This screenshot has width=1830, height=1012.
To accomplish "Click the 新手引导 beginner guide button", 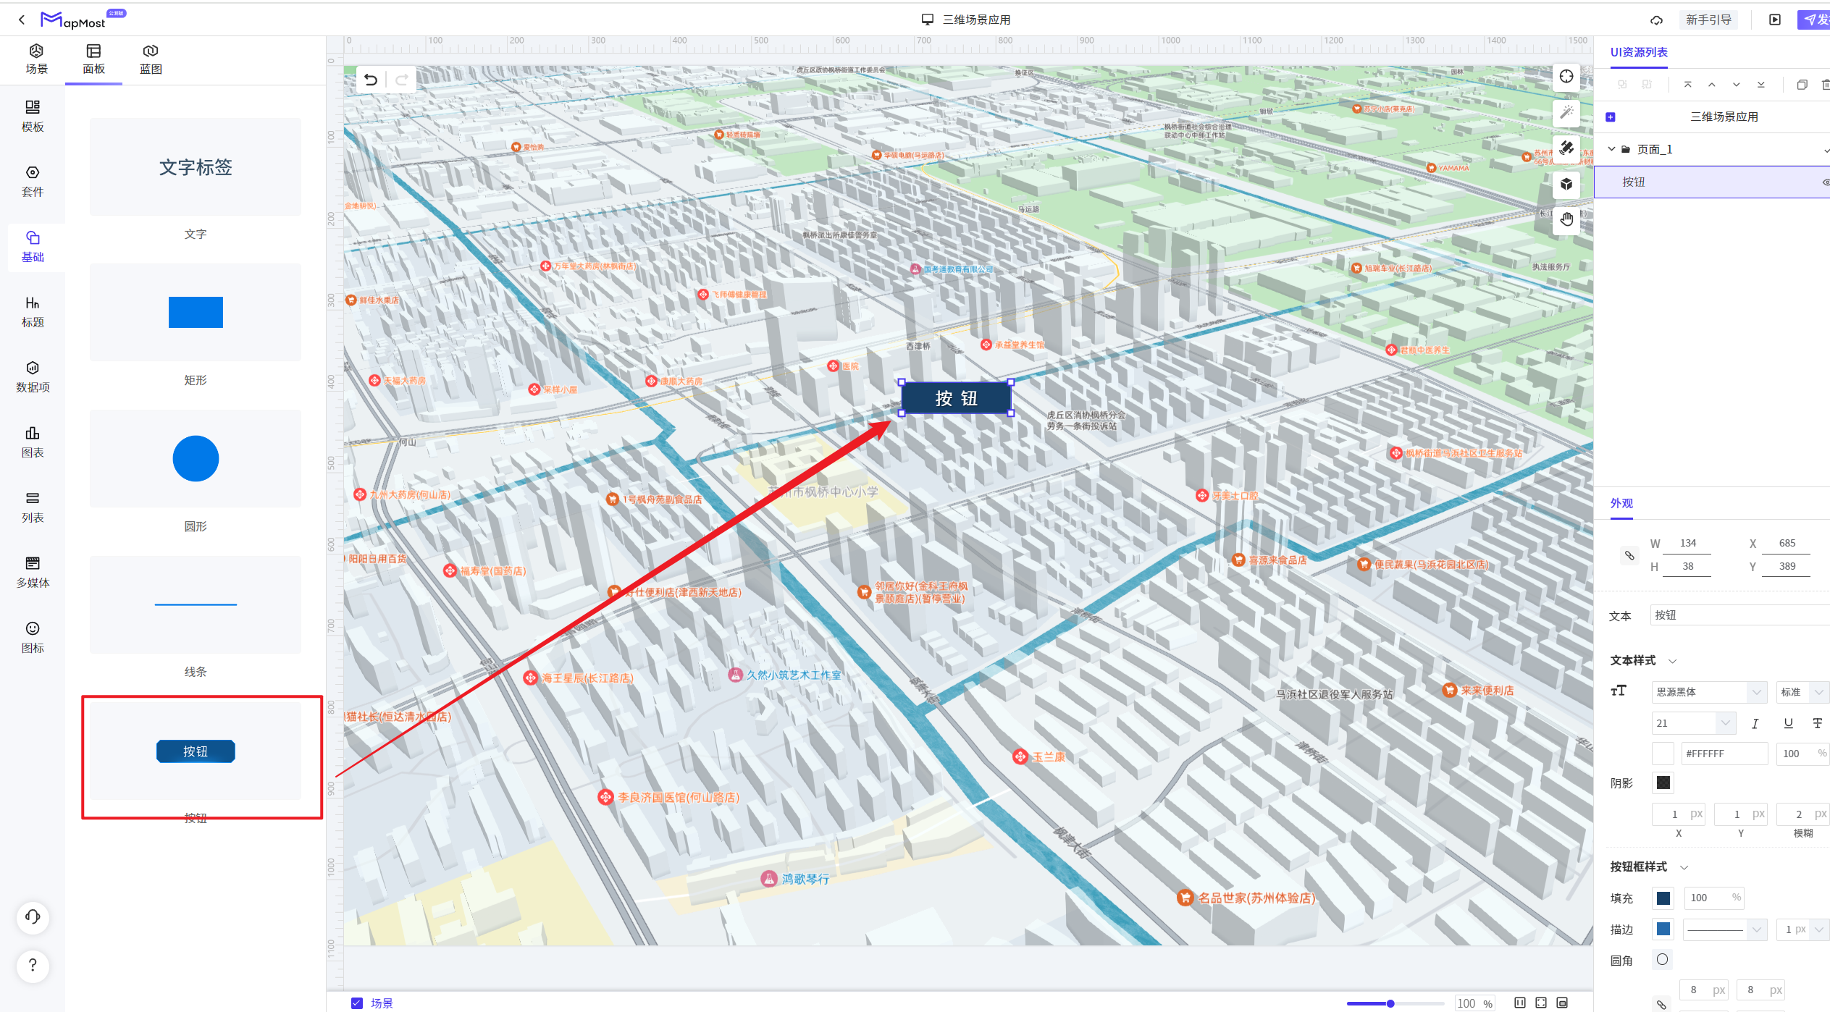I will 1708,20.
